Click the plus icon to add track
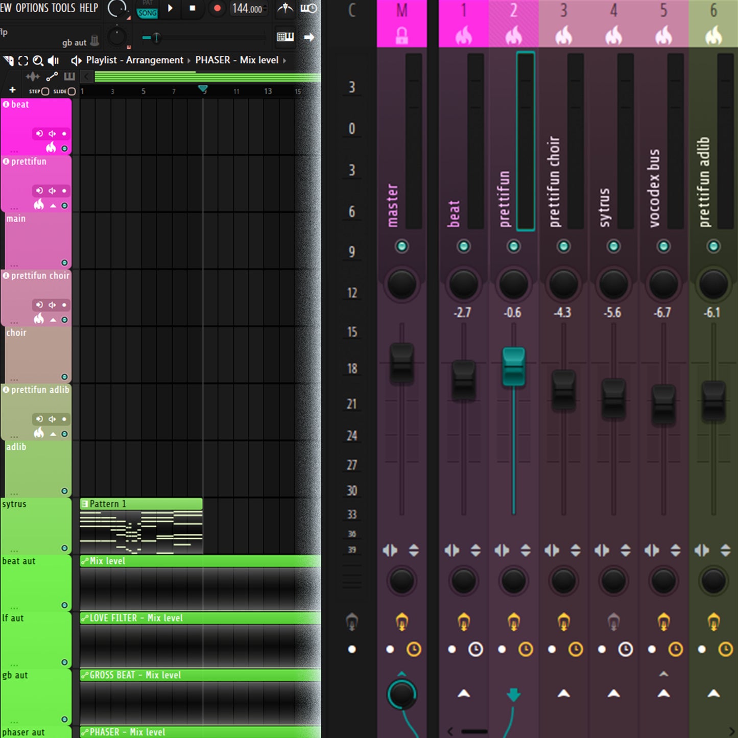Viewport: 738px width, 738px height. point(12,90)
